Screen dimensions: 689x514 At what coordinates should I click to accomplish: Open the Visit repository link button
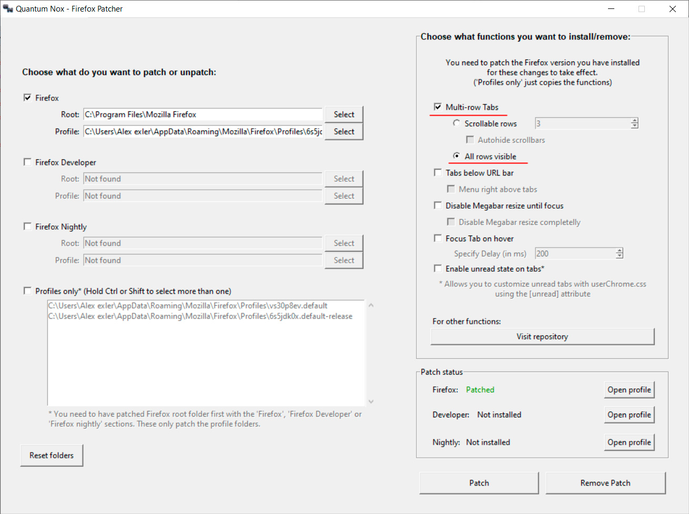click(x=542, y=337)
